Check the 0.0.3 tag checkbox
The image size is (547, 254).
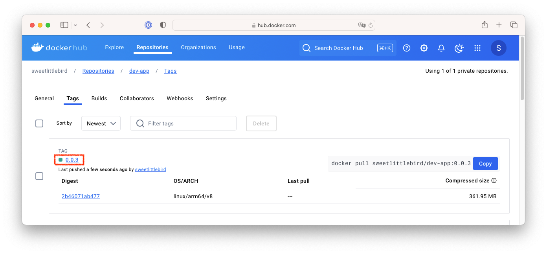(x=39, y=176)
